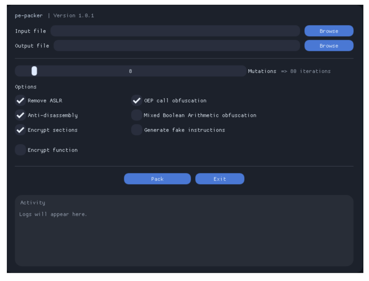This screenshot has width=369, height=281.
Task: Click the Options section heading
Action: pos(26,87)
